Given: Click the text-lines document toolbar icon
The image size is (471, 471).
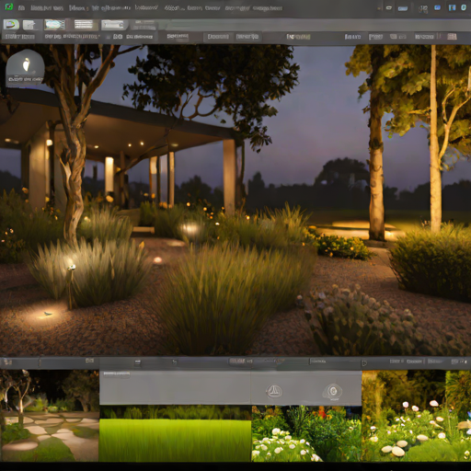Looking at the screenshot, I should click(x=84, y=25).
